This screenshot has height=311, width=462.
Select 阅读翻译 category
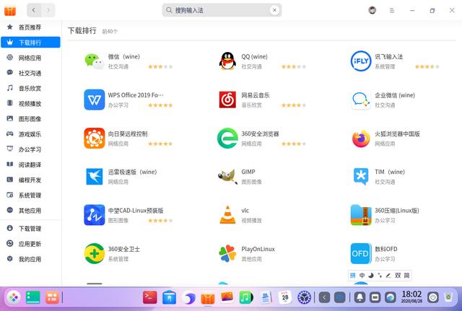pyautogui.click(x=30, y=165)
